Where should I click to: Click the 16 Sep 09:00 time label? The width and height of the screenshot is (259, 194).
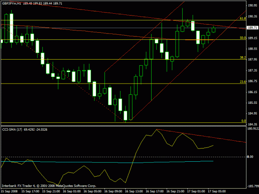(113, 192)
